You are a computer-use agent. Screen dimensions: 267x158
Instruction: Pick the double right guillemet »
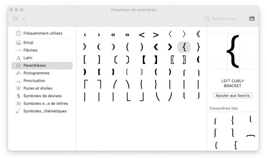pyautogui.click(x=127, y=35)
